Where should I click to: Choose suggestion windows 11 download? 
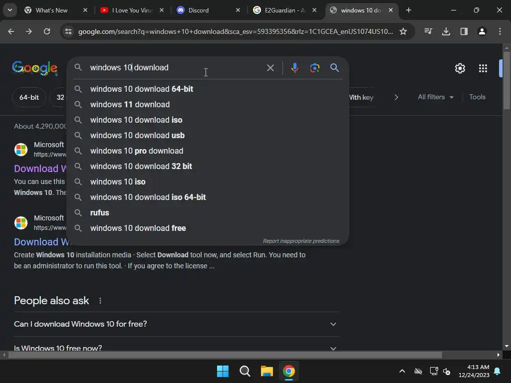tap(208, 104)
